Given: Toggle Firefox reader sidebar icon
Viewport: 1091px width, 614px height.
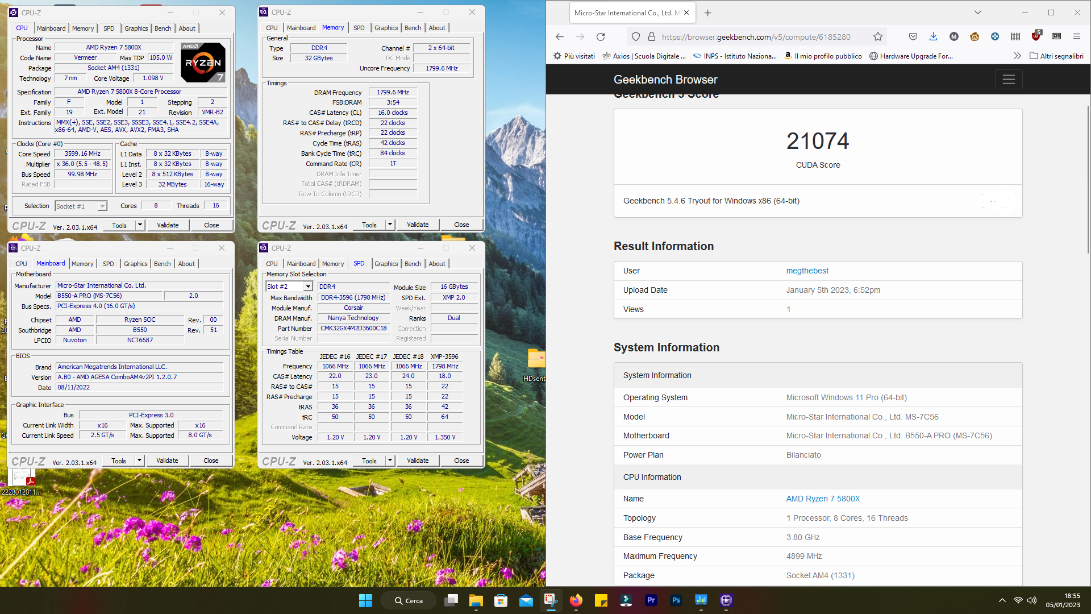Looking at the screenshot, I should coord(1056,37).
